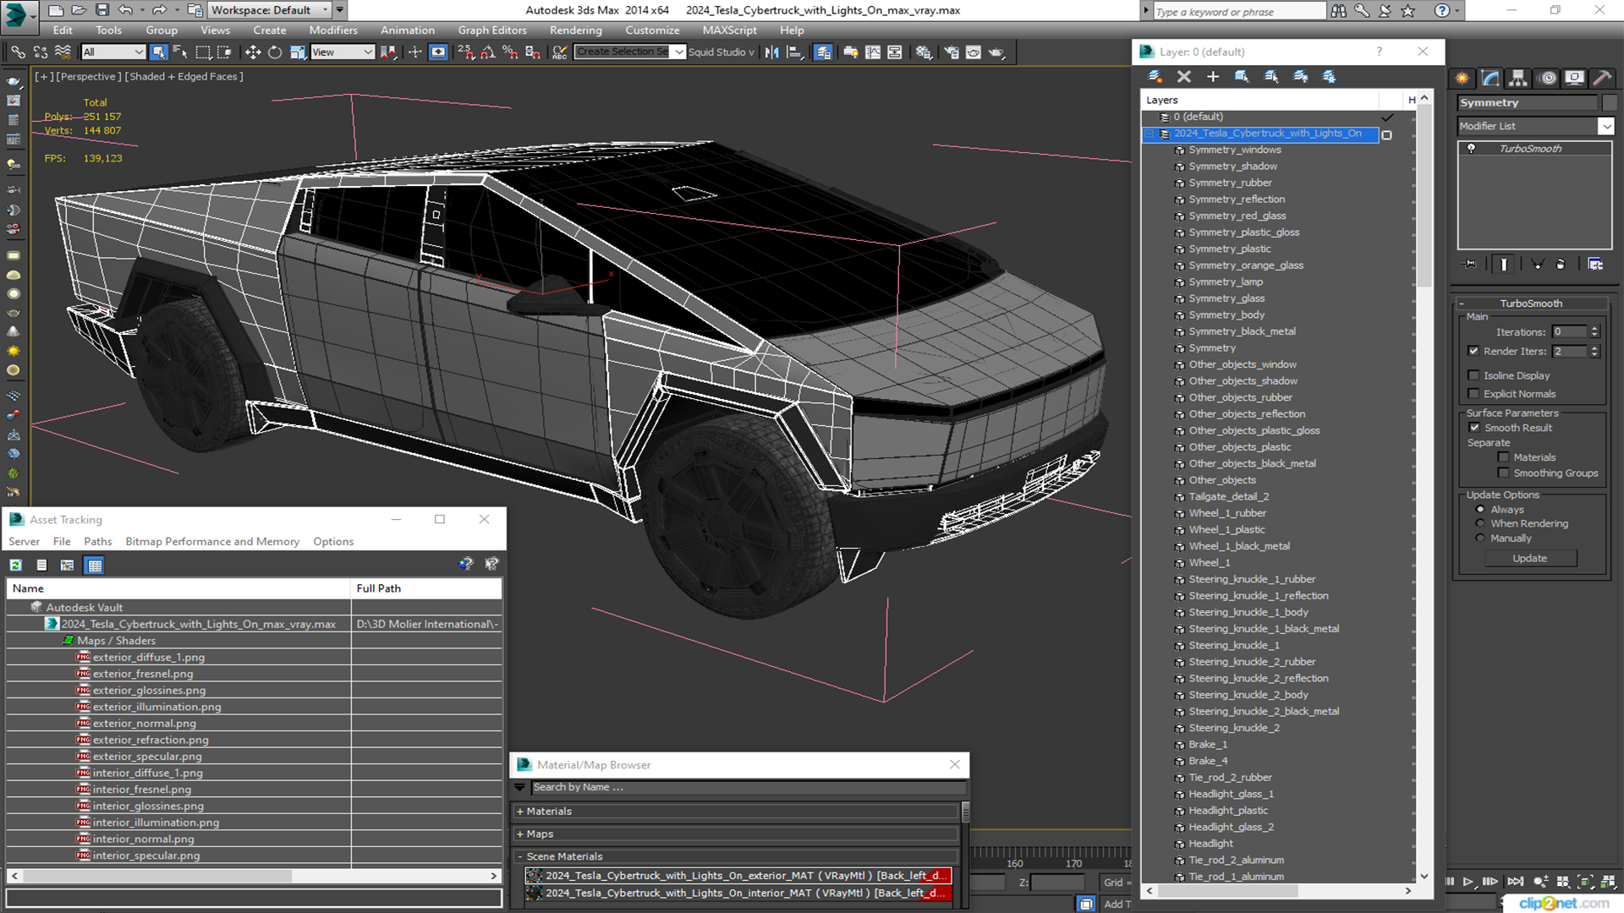The image size is (1624, 913).
Task: Open the Workspace Default dropdown
Action: click(325, 10)
